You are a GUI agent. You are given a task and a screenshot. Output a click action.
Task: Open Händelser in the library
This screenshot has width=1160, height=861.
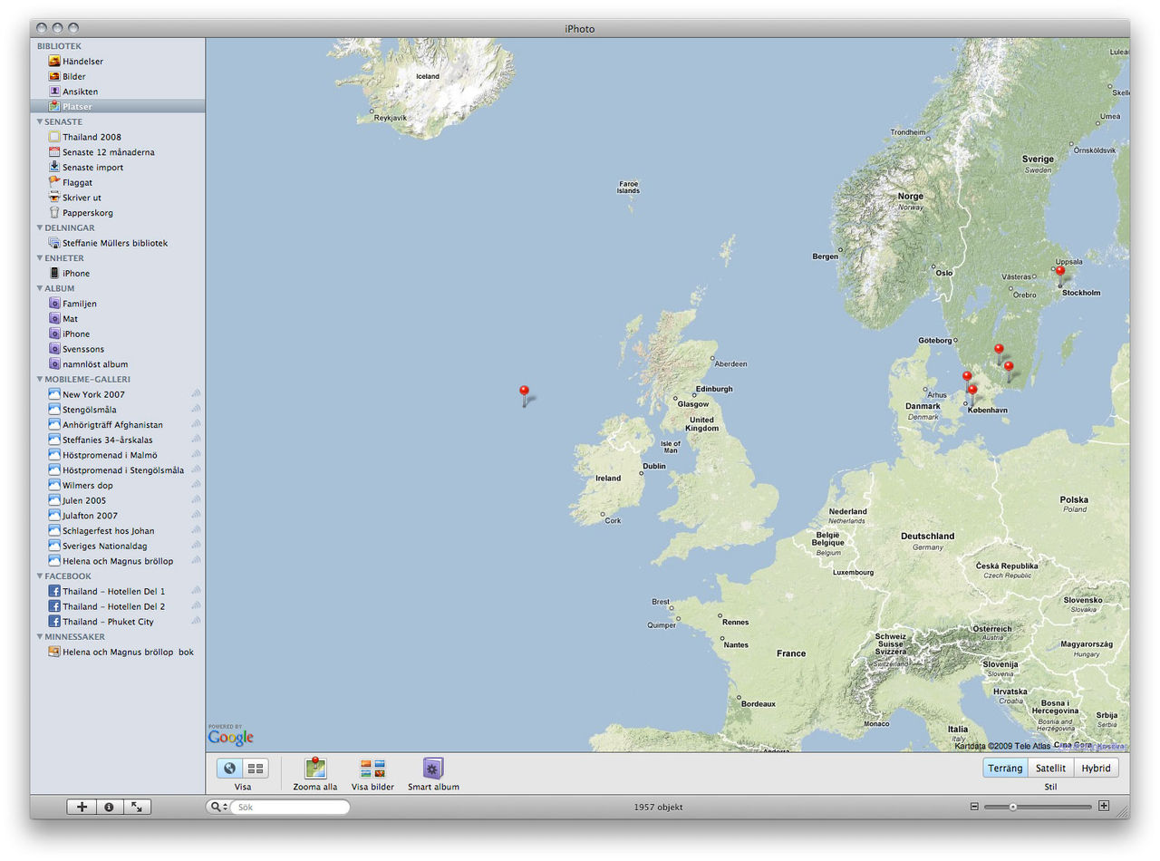coord(82,62)
